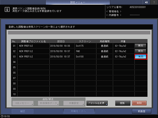Click the 複製 duplicate button
Viewport: 158px width, 118px height.
tap(123, 103)
